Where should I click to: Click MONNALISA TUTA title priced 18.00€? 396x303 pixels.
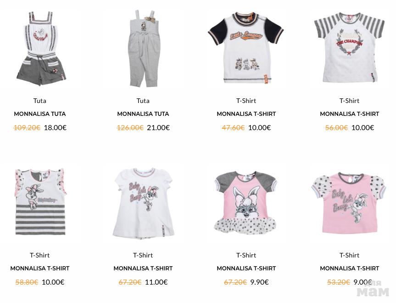(x=40, y=114)
